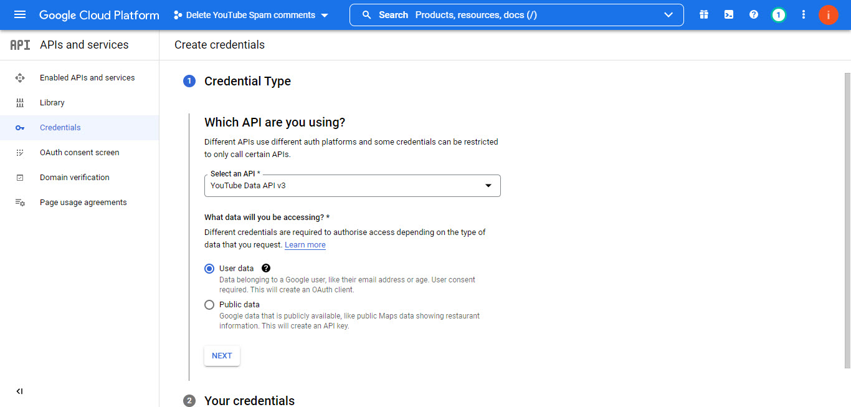Screen dimensions: 851x407
Task: Focus the products and resources search field
Action: tap(516, 15)
